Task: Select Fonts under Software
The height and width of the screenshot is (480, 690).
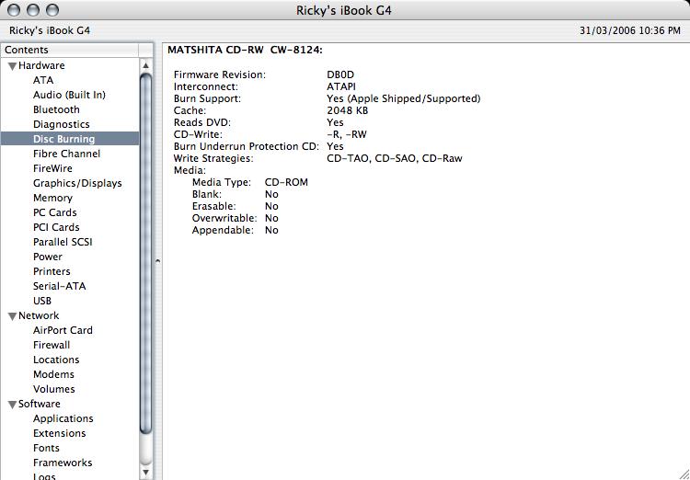Action: (x=46, y=448)
